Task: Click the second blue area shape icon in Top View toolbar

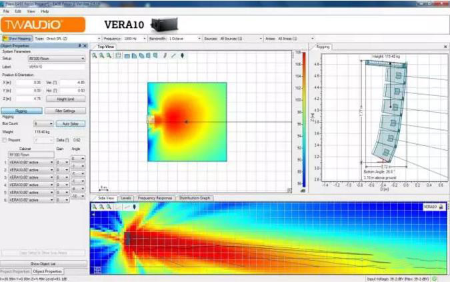Action: [134, 55]
